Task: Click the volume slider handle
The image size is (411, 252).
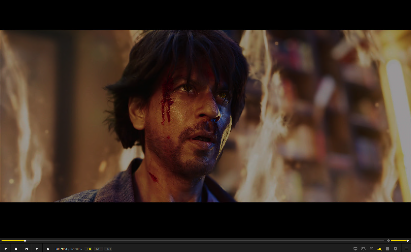Action: 408,241
